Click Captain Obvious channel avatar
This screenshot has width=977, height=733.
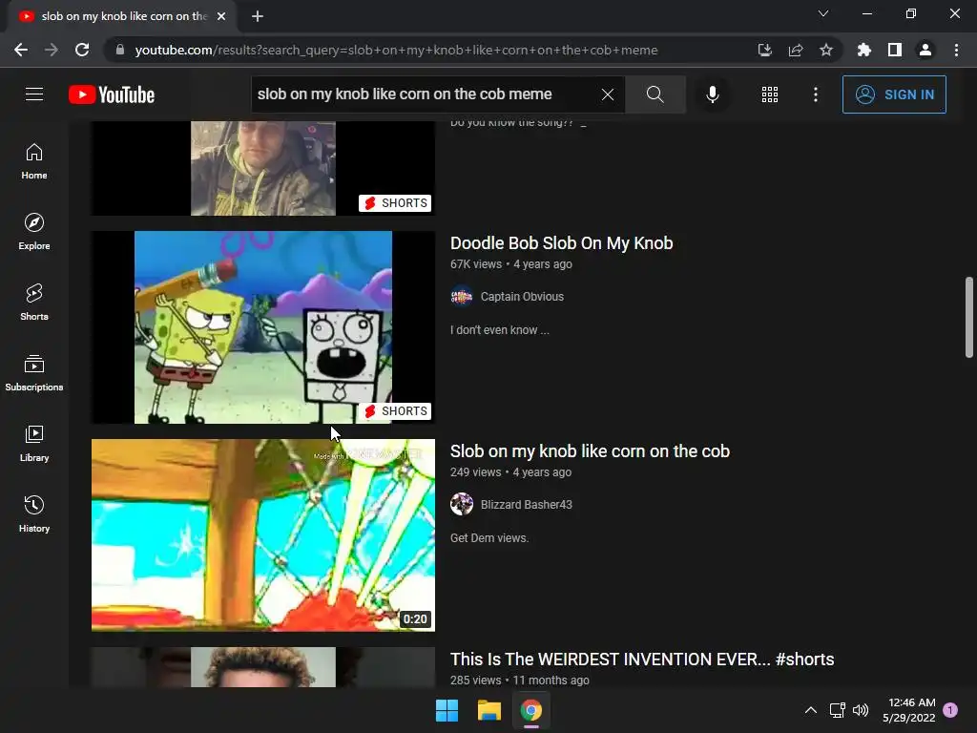click(462, 297)
